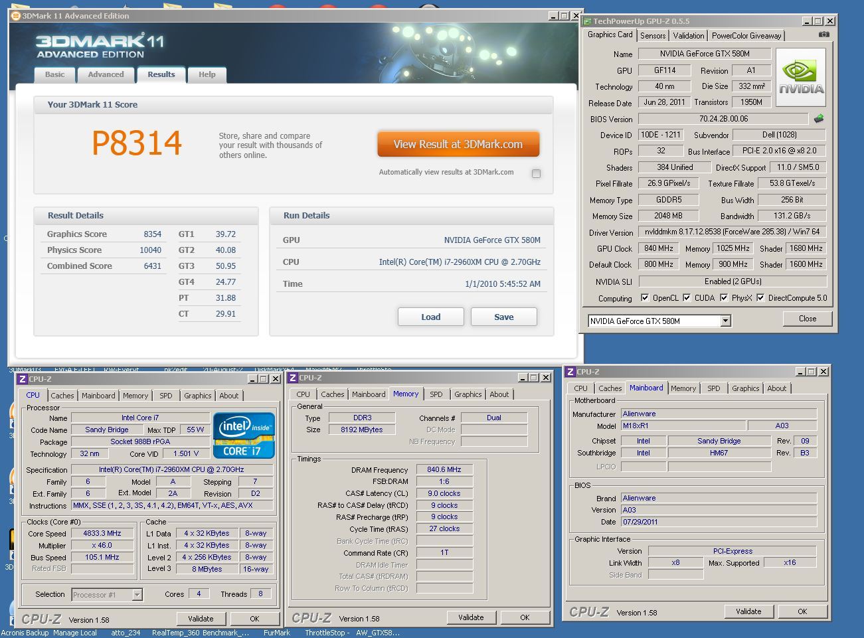Viewport: 864px width, 638px height.
Task: Switch to the Advanced tab in 3DMark
Action: coord(106,74)
